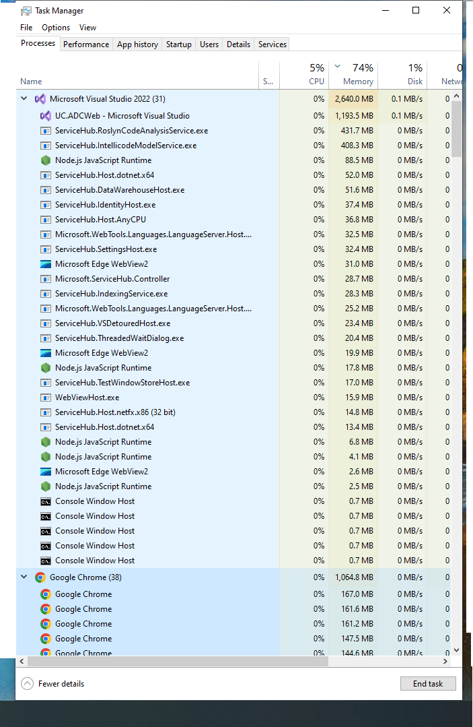This screenshot has height=727, width=473.
Task: Click the vertical scrollbar up arrow
Action: click(x=457, y=96)
